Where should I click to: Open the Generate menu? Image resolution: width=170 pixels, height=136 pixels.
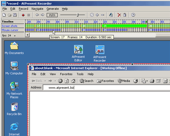[x=53, y=9]
